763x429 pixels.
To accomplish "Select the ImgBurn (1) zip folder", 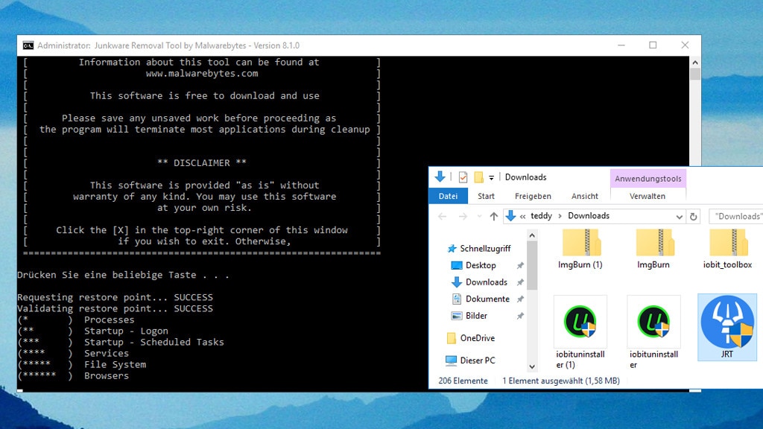I will 580,249.
